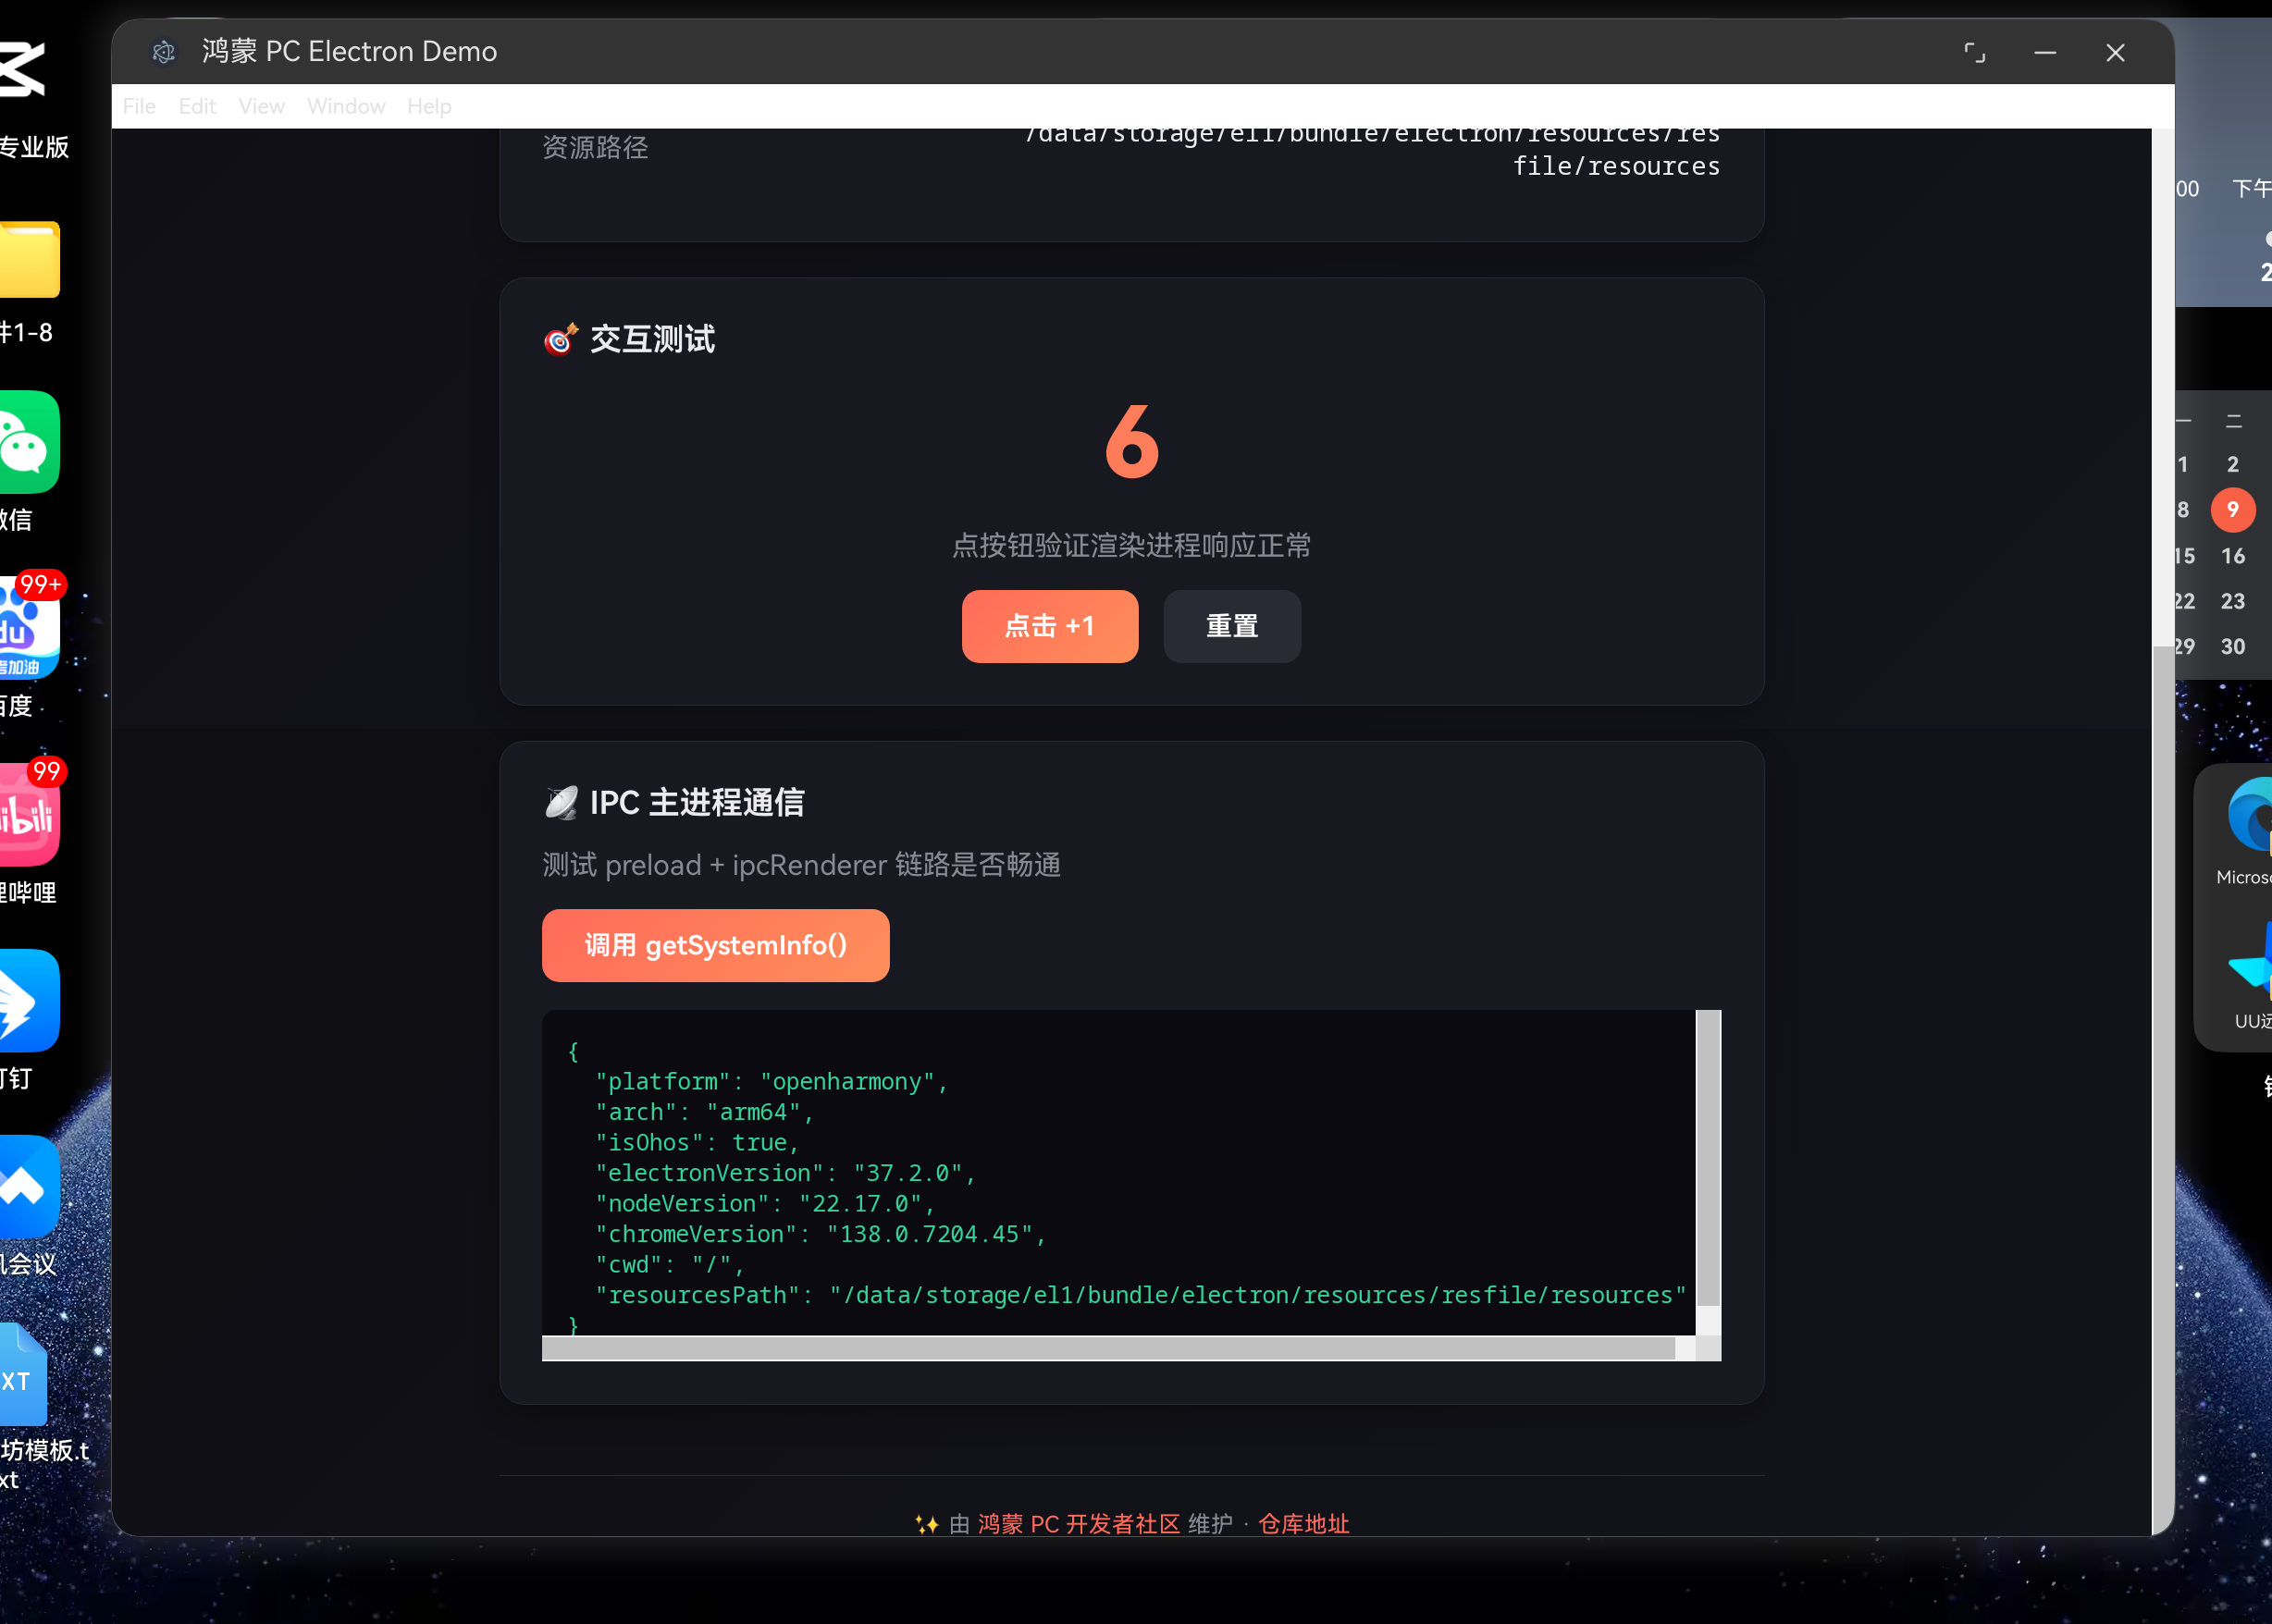Open the Help menu

[x=429, y=106]
